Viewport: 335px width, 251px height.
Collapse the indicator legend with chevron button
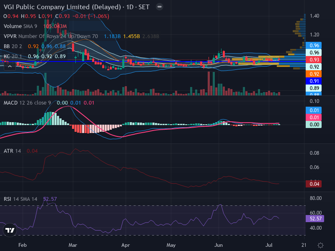(x=10, y=67)
